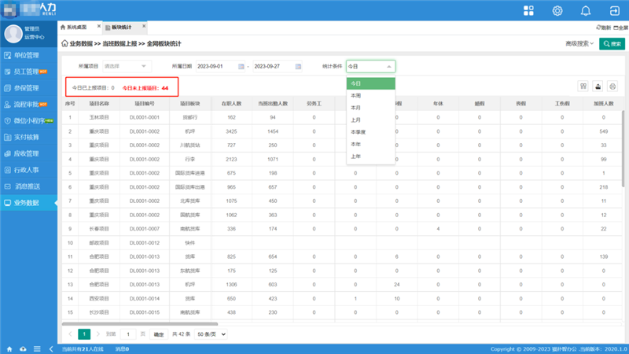Open 员工管理 in the sidebar

(22, 72)
